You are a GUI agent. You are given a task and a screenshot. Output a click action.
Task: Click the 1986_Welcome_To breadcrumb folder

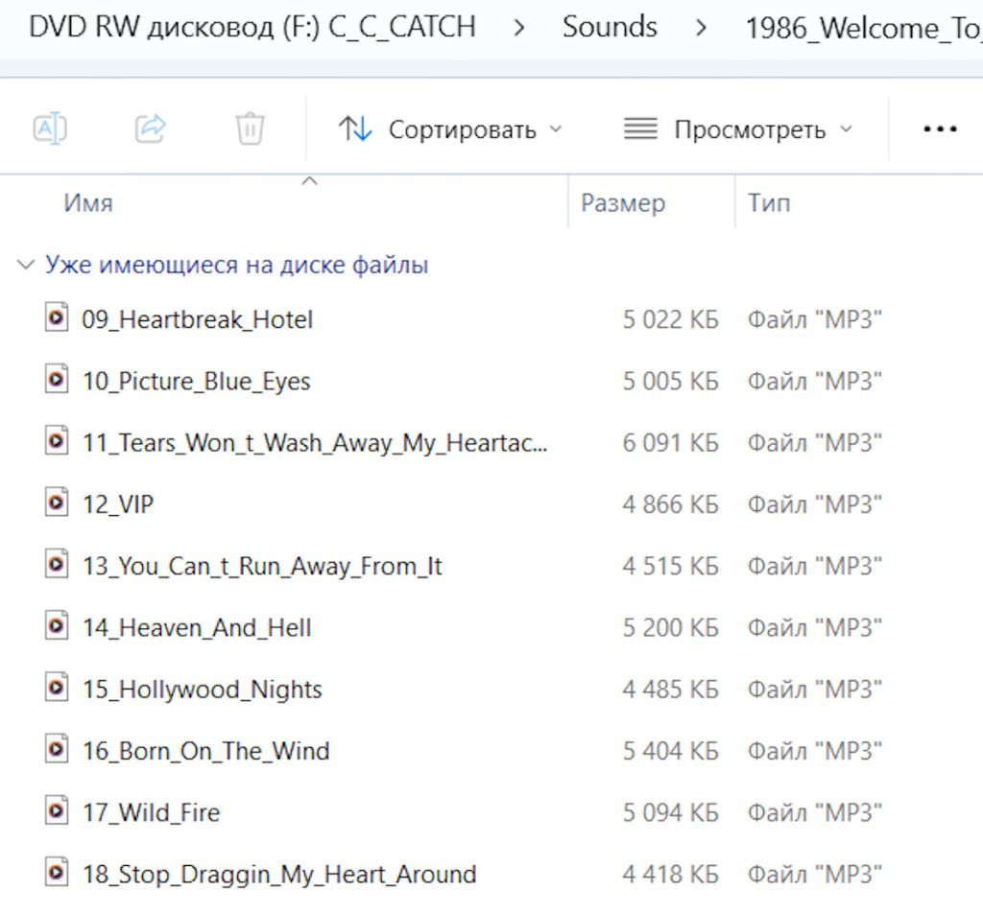click(863, 28)
